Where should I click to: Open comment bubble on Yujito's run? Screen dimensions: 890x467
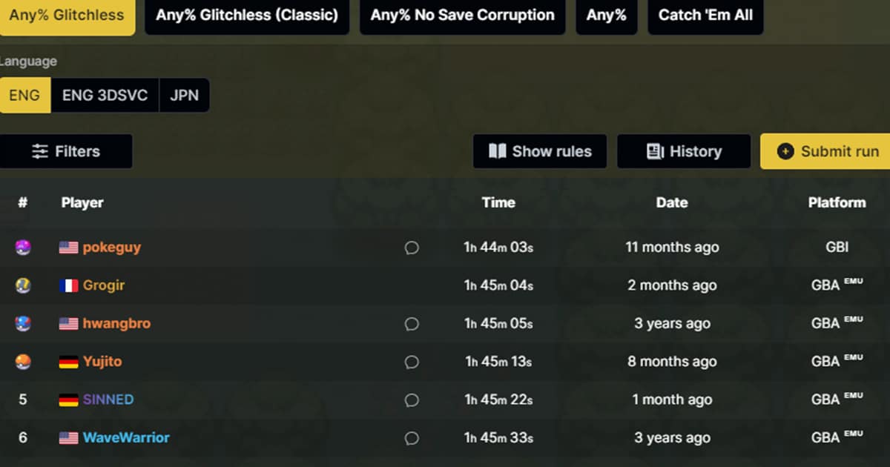click(412, 362)
